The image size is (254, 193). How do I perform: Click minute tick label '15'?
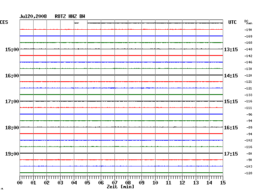point(223,183)
